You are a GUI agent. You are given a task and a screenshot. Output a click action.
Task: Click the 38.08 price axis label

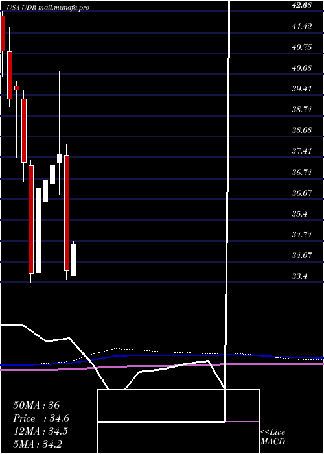click(x=302, y=130)
